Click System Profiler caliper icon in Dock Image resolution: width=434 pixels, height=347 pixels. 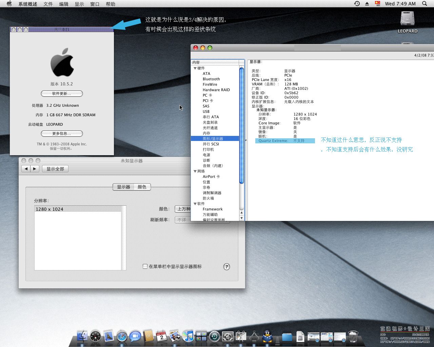254,336
